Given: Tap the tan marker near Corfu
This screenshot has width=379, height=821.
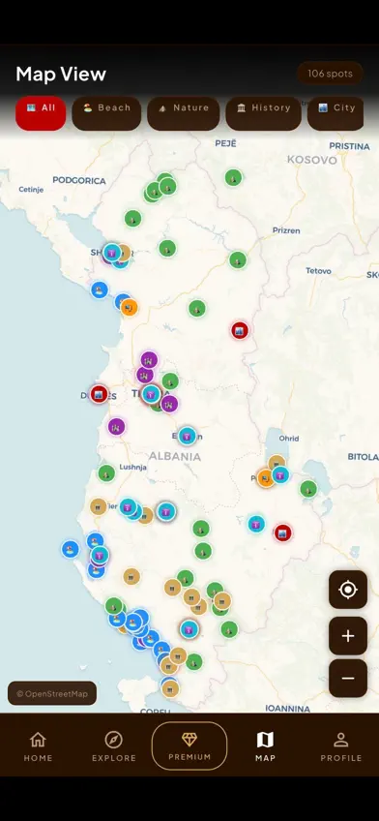Looking at the screenshot, I should (x=170, y=688).
